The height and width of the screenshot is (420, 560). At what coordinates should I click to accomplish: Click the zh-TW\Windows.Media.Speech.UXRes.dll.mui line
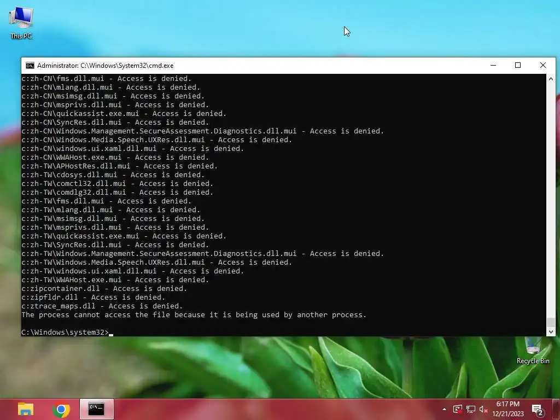157,262
